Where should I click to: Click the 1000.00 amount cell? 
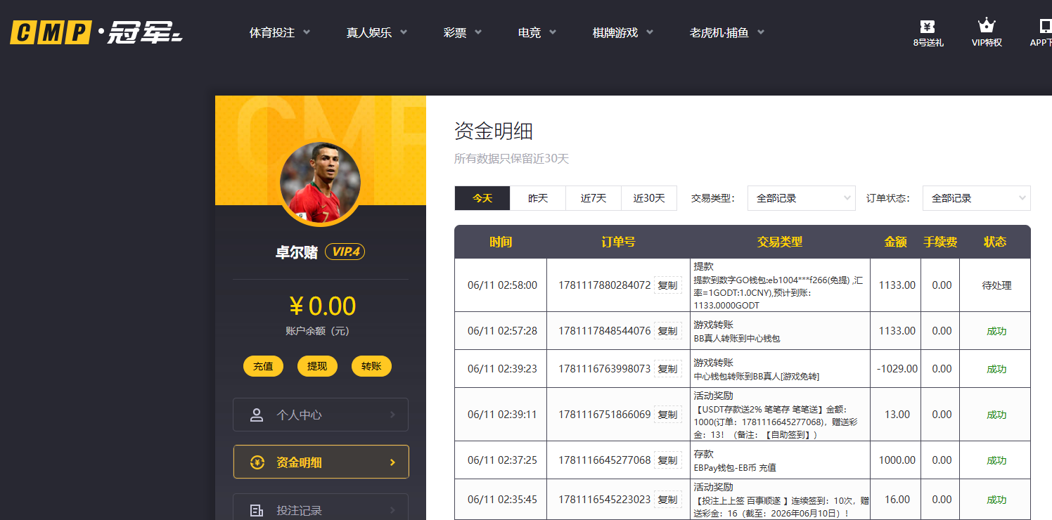(x=897, y=460)
